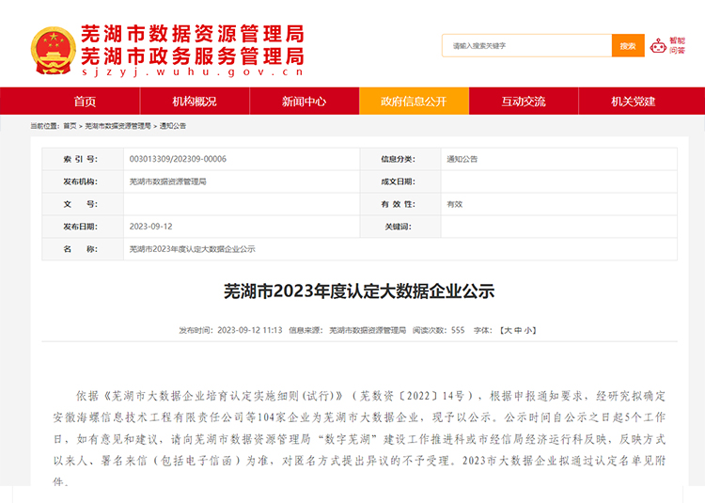Set font size to 中
The height and width of the screenshot is (503, 705).
(518, 330)
